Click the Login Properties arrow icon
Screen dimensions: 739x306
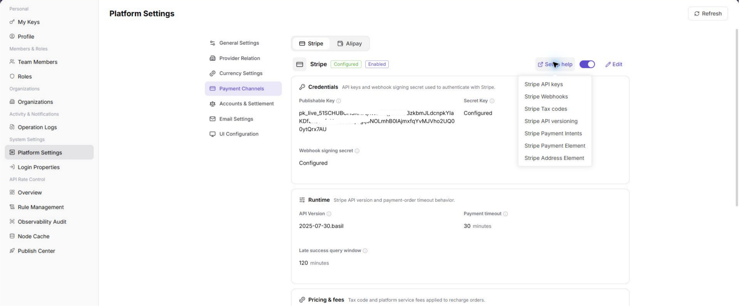coord(12,167)
